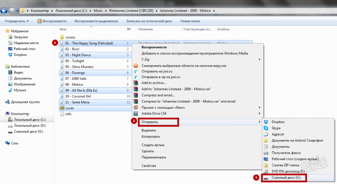Click the Nero burn icon in context menu
Image resolution: width=337 pixels, height=184 pixels.
[x=136, y=108]
